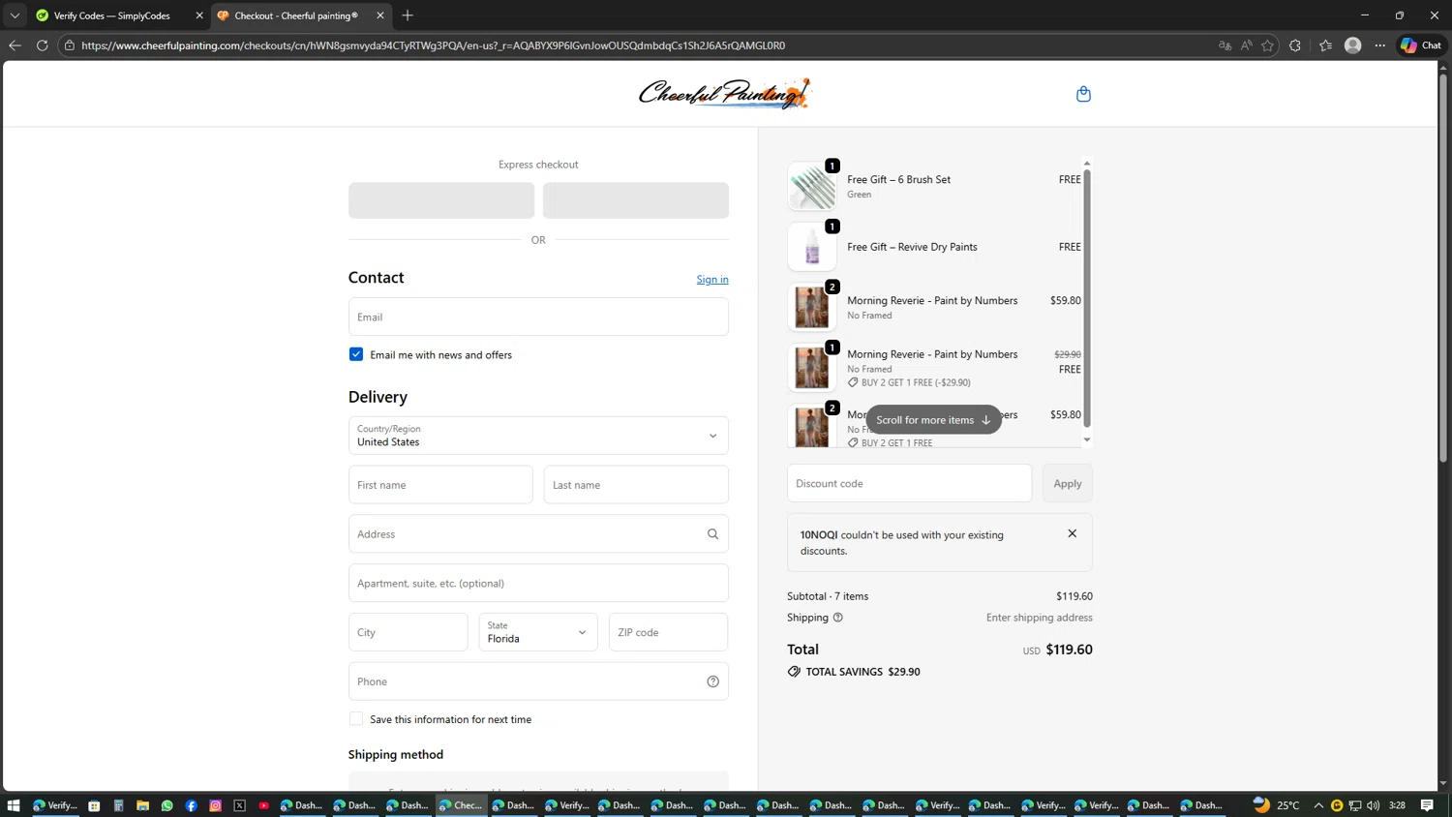This screenshot has width=1452, height=817.
Task: Open the tab actions menu arrow
Action: (x=15, y=15)
